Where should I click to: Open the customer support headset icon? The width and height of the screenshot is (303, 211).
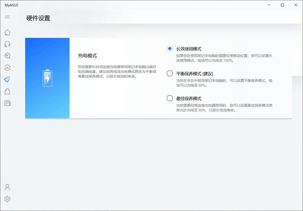click(7, 44)
